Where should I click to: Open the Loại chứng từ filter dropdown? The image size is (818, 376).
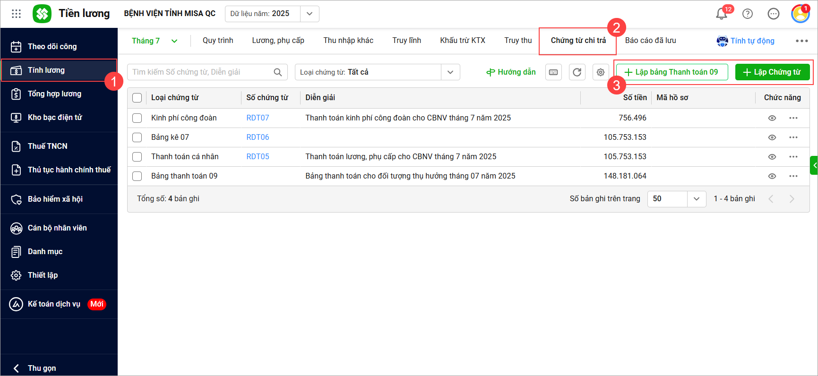[378, 72]
